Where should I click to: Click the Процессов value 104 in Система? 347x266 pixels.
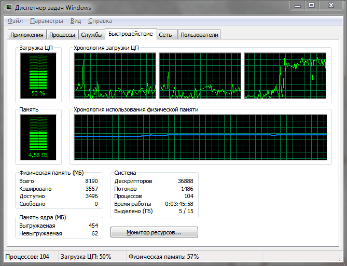(189, 196)
